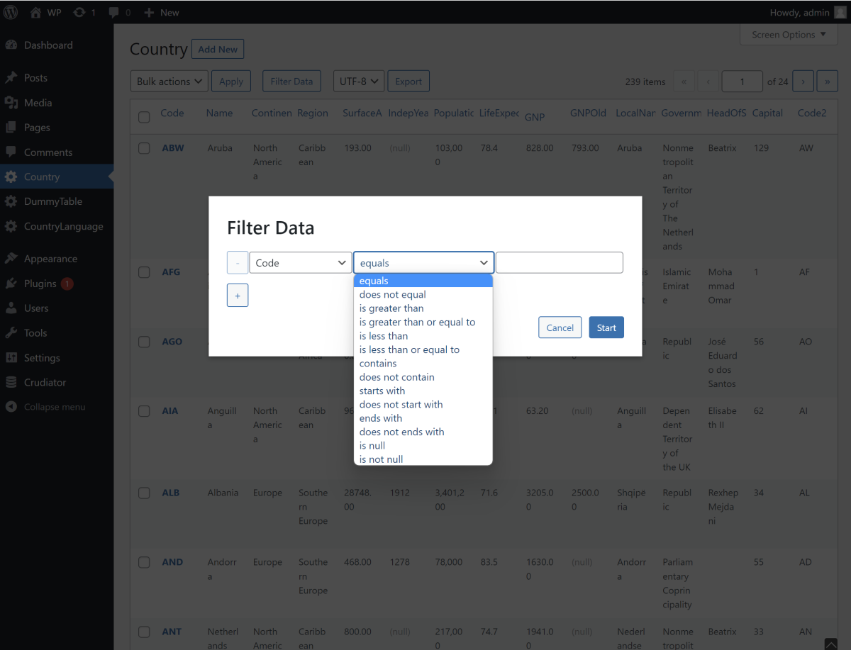
Task: Check the ANT row checkbox
Action: click(x=144, y=632)
